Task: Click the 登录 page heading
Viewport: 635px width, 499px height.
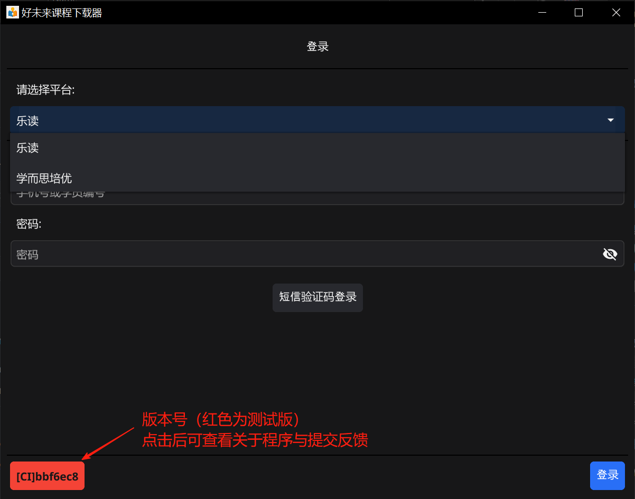Action: (x=317, y=46)
